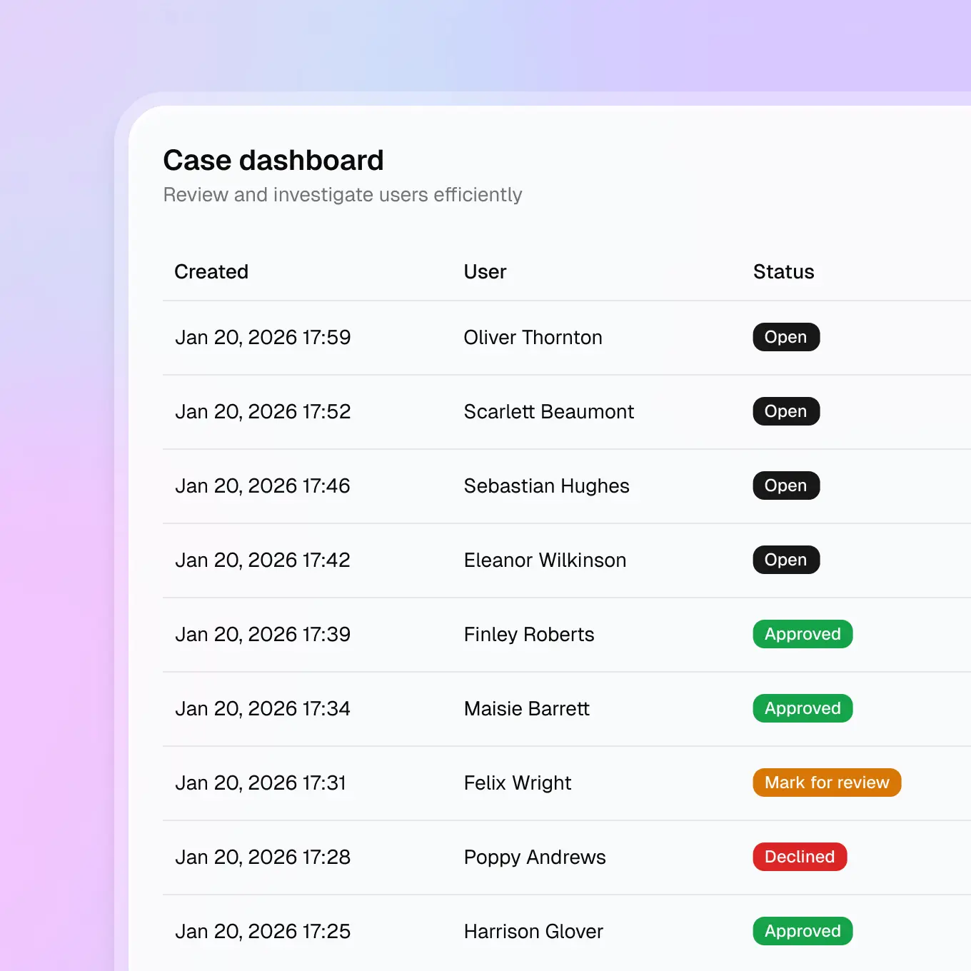Screen dimensions: 971x971
Task: Select the Jan 20, 2026 17:46 timestamp
Action: tap(263, 486)
